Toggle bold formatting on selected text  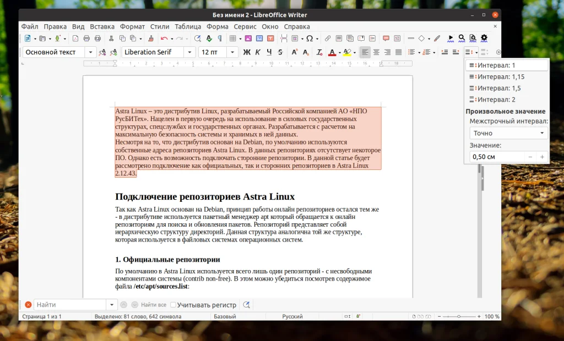(246, 51)
